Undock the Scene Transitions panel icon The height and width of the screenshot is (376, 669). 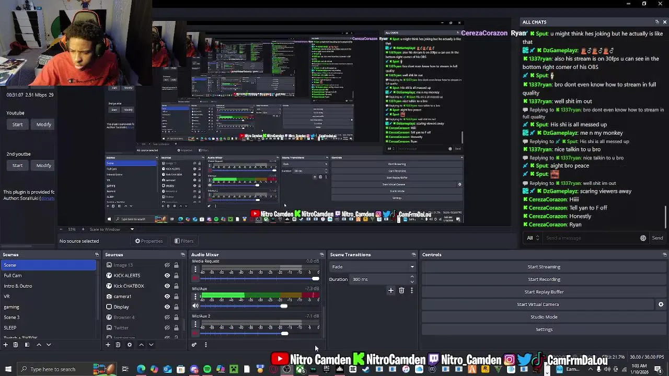[x=413, y=255]
